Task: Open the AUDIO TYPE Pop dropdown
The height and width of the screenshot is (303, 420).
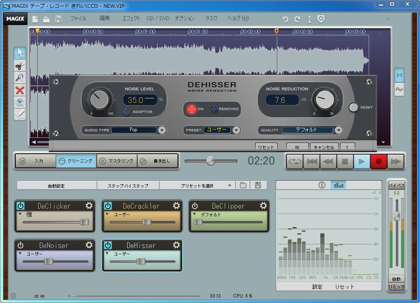Action: coord(162,130)
